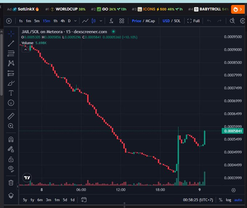Viewport: 247px width, 208px height.
Task: Set range to 1d
Action: pos(72,200)
